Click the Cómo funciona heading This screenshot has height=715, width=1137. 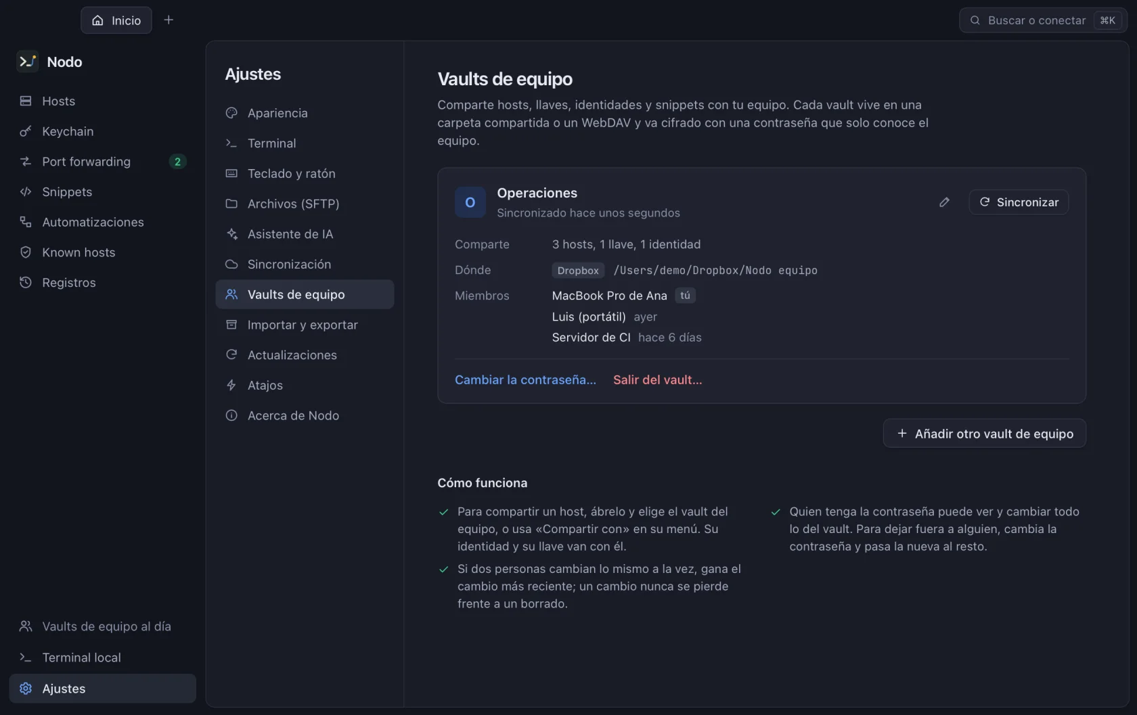click(x=483, y=483)
